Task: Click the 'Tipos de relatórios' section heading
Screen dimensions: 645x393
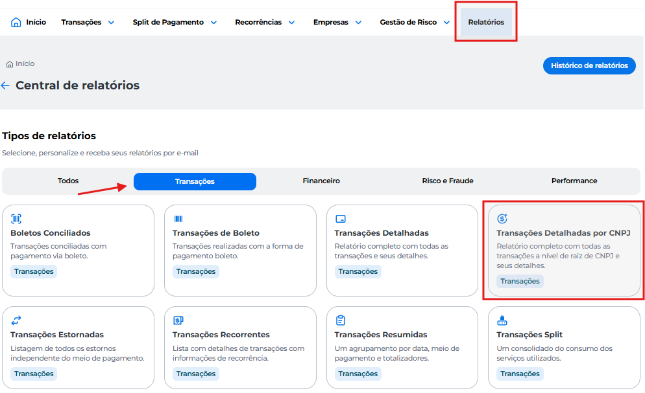Action: (49, 136)
